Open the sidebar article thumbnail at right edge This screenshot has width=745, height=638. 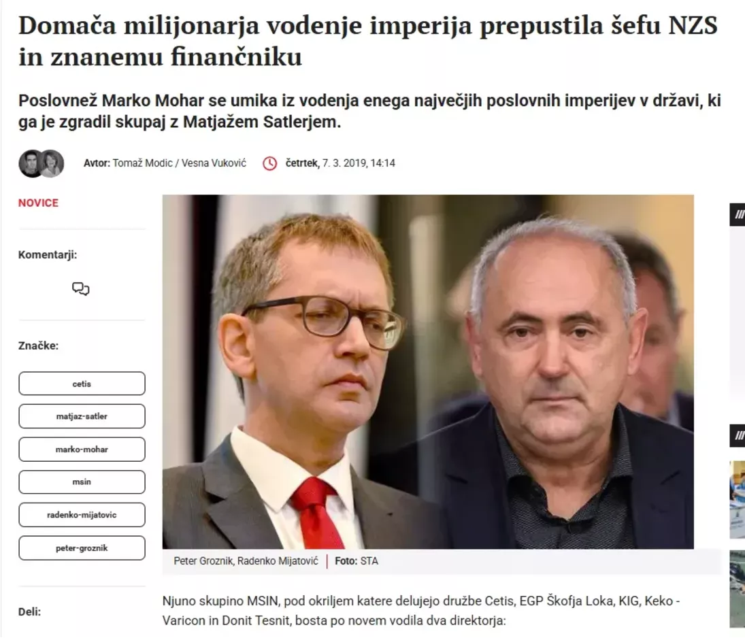pos(738,500)
